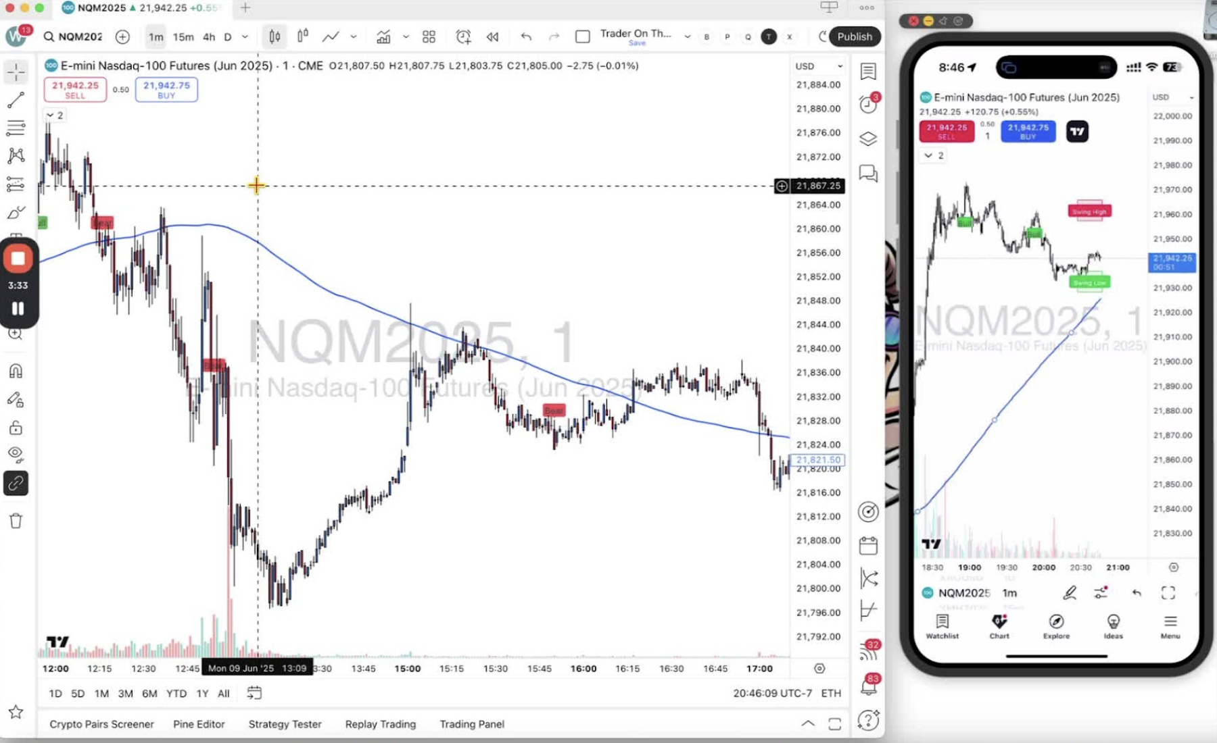
Task: Open the watchlist panel icon
Action: coord(868,72)
